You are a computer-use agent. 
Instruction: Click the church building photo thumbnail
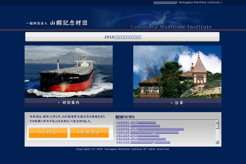pyautogui.click(x=177, y=72)
